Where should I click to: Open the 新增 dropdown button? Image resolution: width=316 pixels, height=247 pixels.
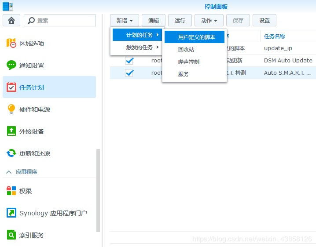[x=125, y=20]
